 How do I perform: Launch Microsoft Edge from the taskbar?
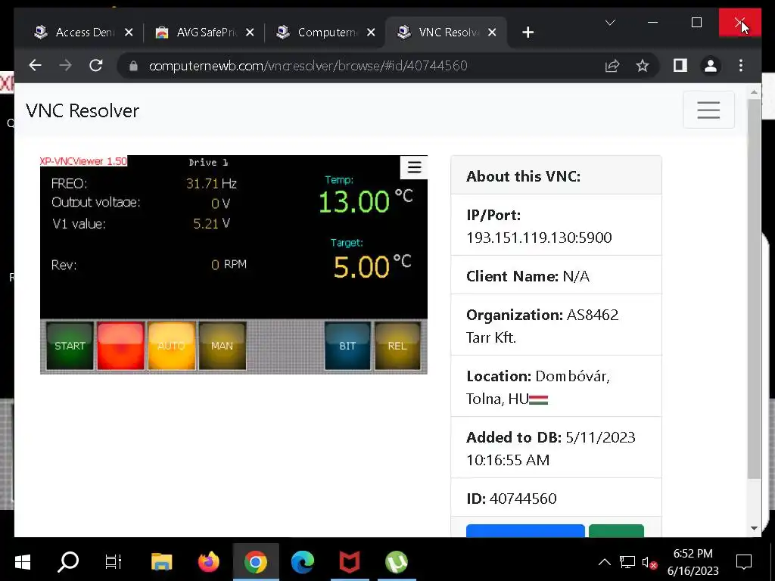click(303, 562)
